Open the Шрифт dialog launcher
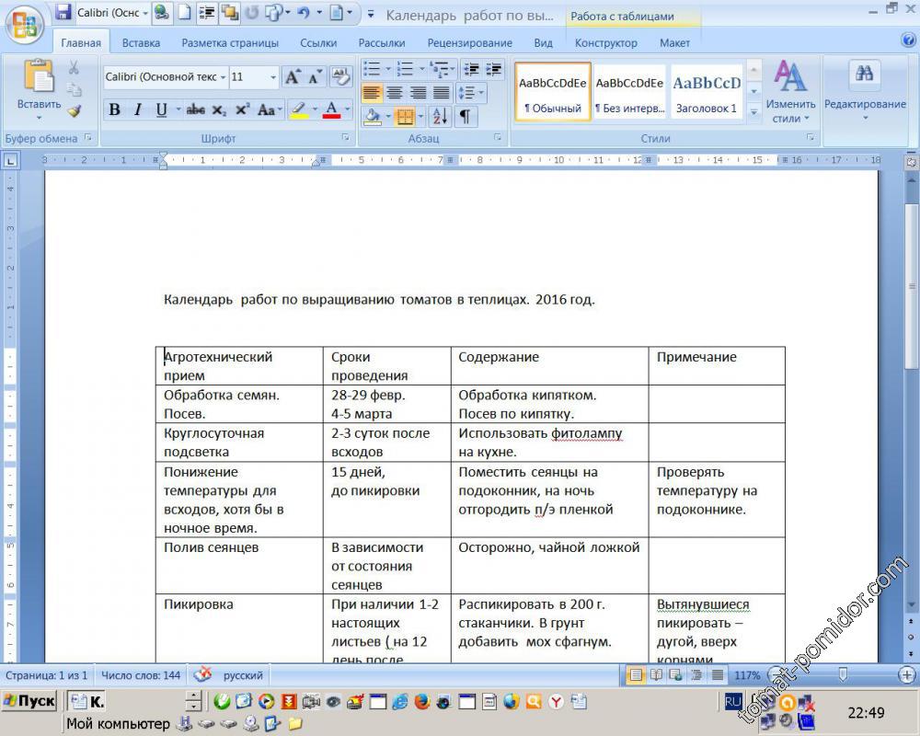 tap(346, 137)
